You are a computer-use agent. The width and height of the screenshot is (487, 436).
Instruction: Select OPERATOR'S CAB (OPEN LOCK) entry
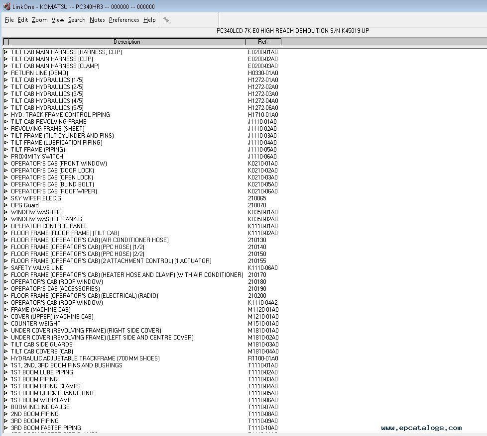point(52,177)
